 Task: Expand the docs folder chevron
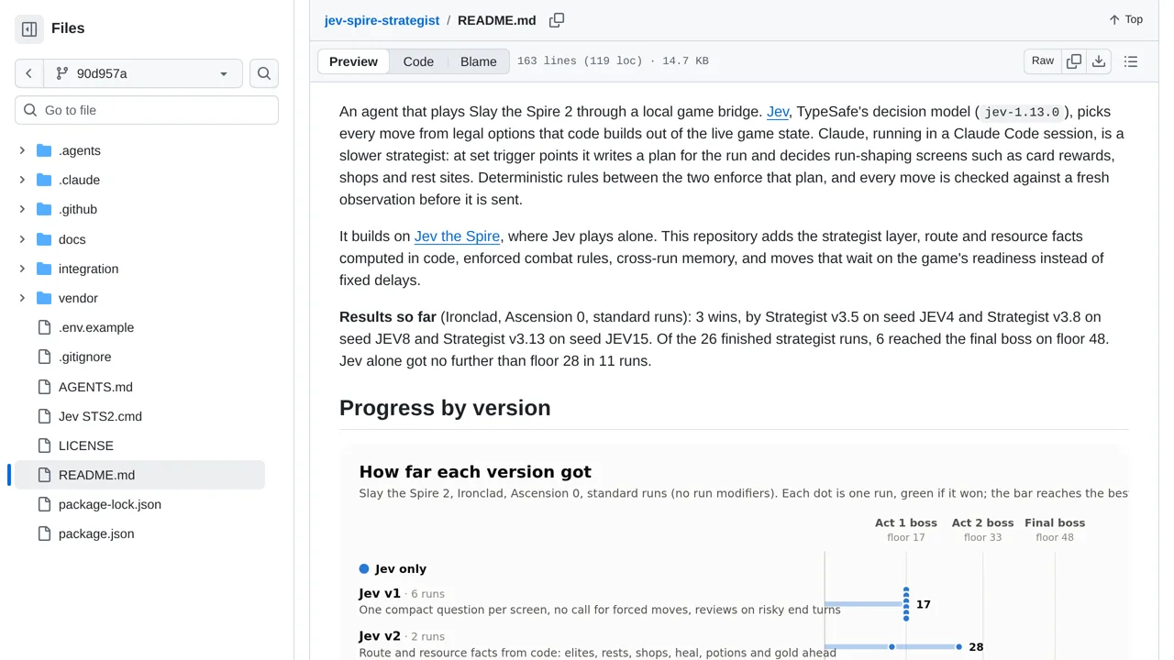pos(22,239)
